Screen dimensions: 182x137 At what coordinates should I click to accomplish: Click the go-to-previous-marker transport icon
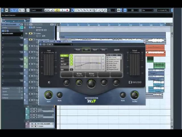click(47, 10)
